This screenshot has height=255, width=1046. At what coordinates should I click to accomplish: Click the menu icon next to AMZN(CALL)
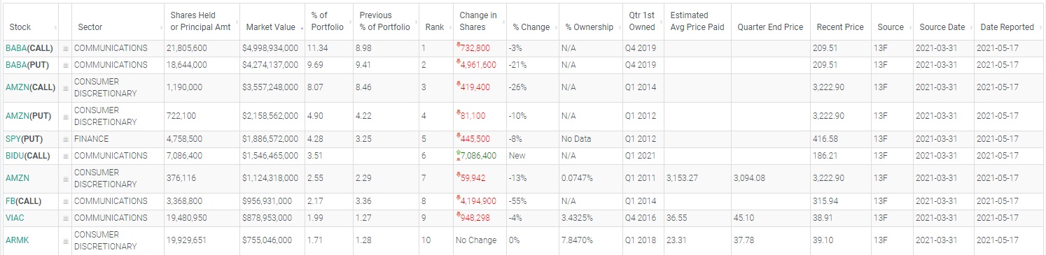click(66, 88)
